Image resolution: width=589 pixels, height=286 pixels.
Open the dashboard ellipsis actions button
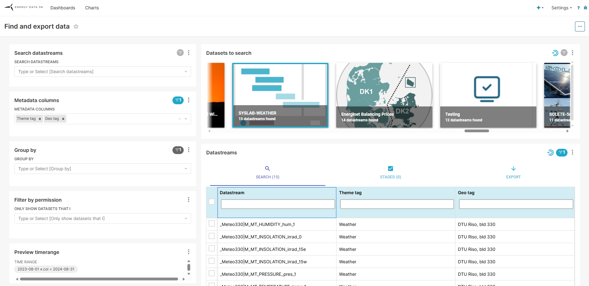[x=580, y=26]
